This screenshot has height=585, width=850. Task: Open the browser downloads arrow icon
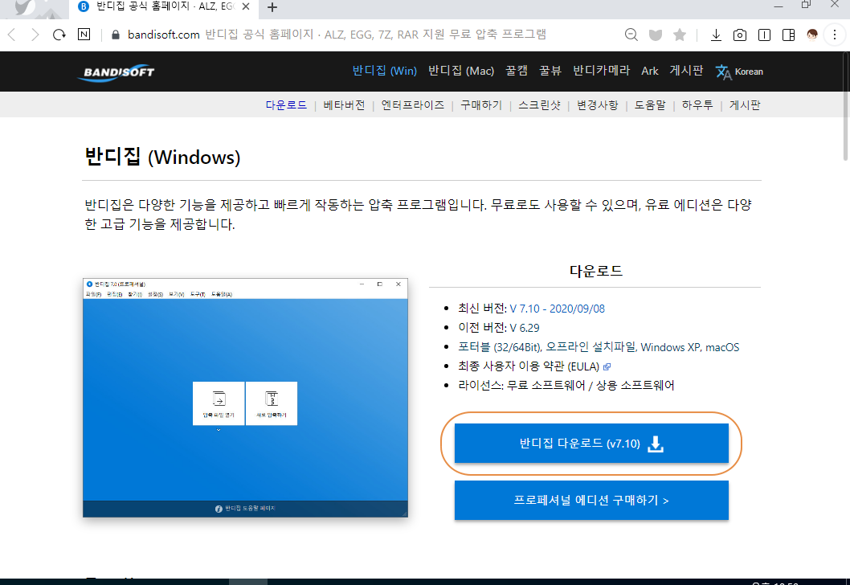click(716, 35)
